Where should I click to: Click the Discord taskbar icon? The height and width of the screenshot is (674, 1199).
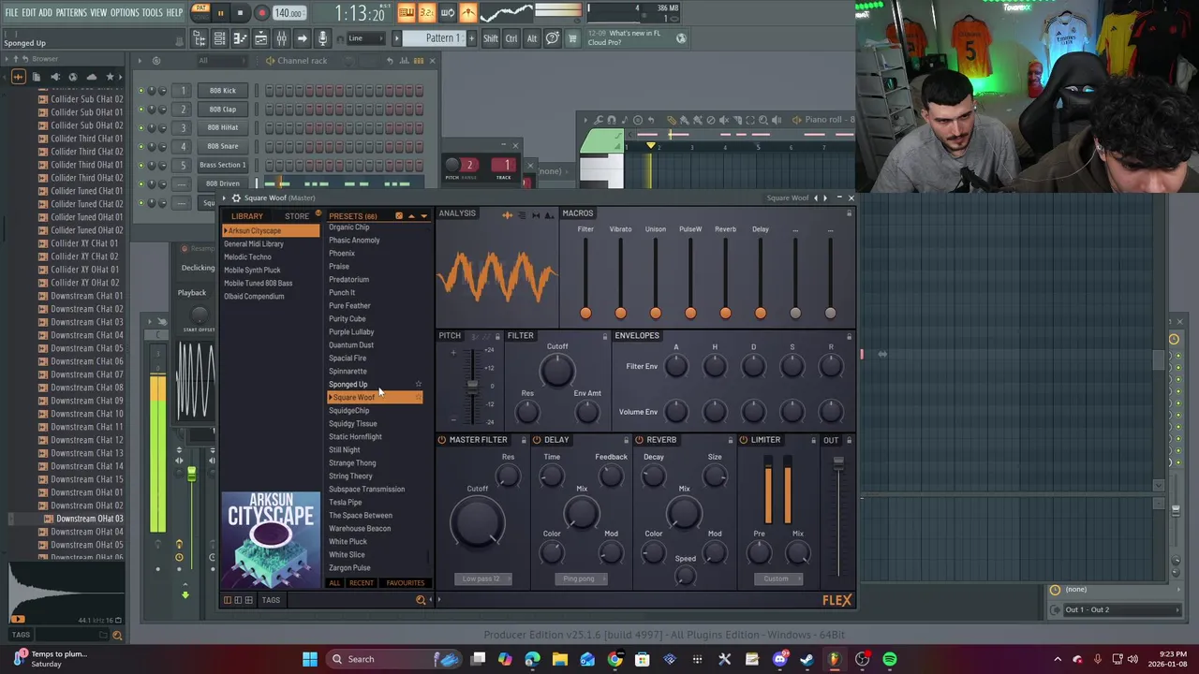[x=779, y=659]
